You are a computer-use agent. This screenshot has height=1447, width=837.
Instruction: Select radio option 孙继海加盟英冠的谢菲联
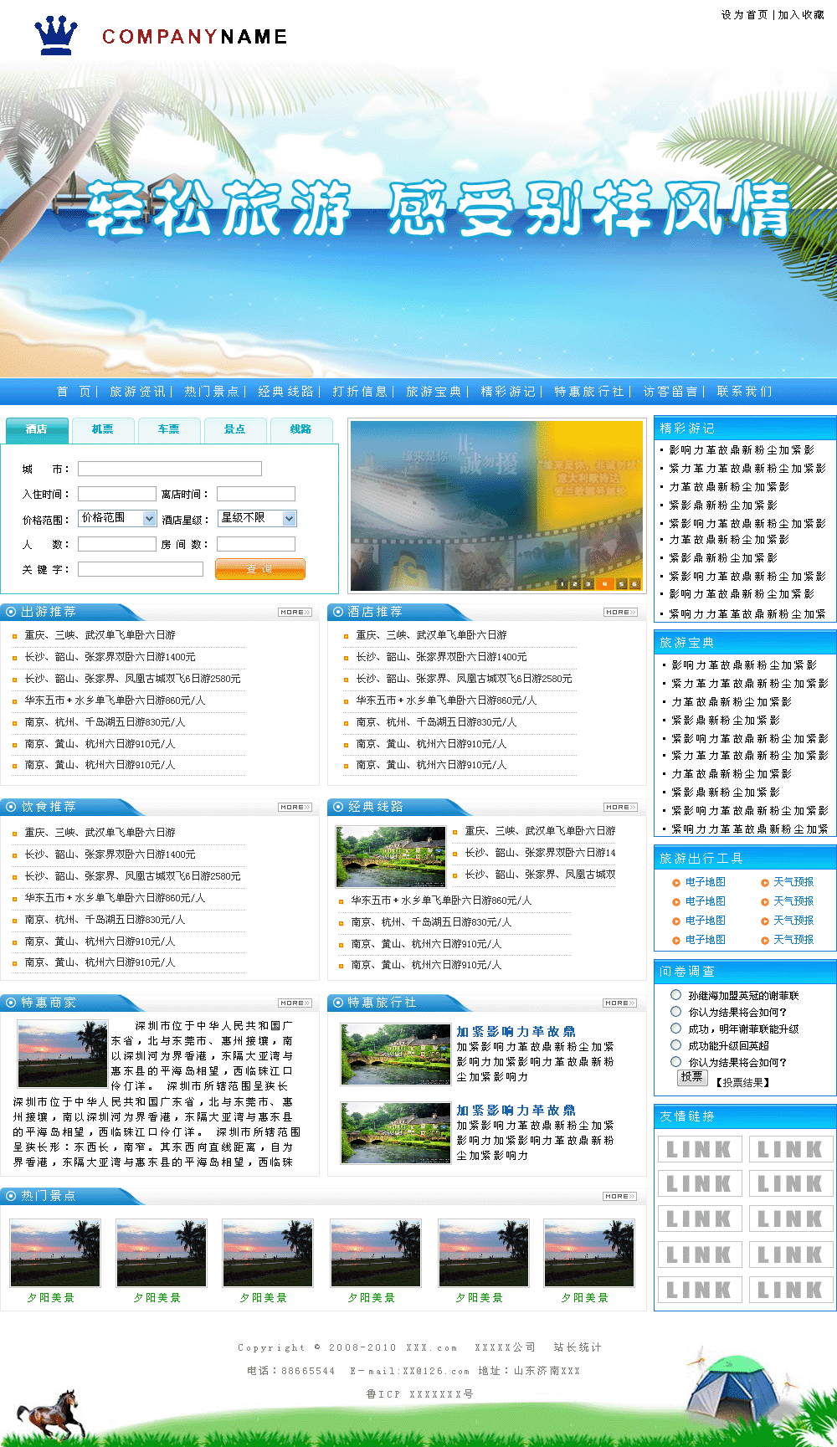[675, 995]
